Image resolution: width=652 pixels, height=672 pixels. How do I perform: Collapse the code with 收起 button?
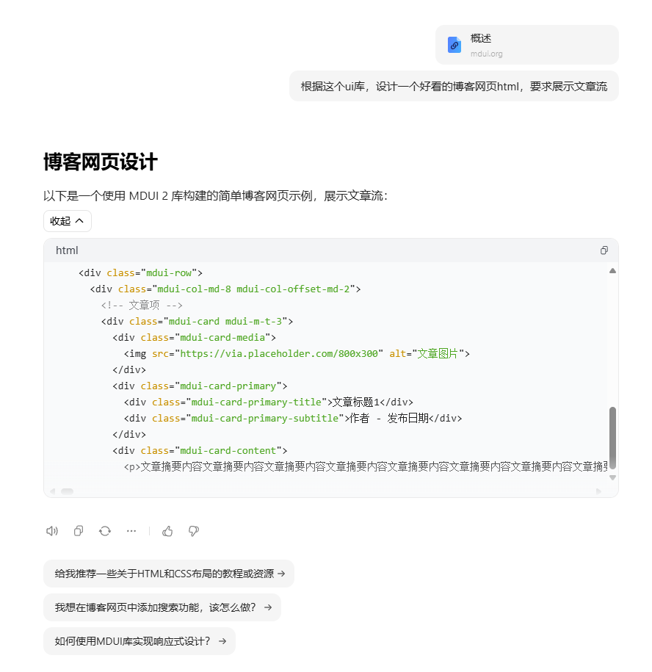pos(68,221)
